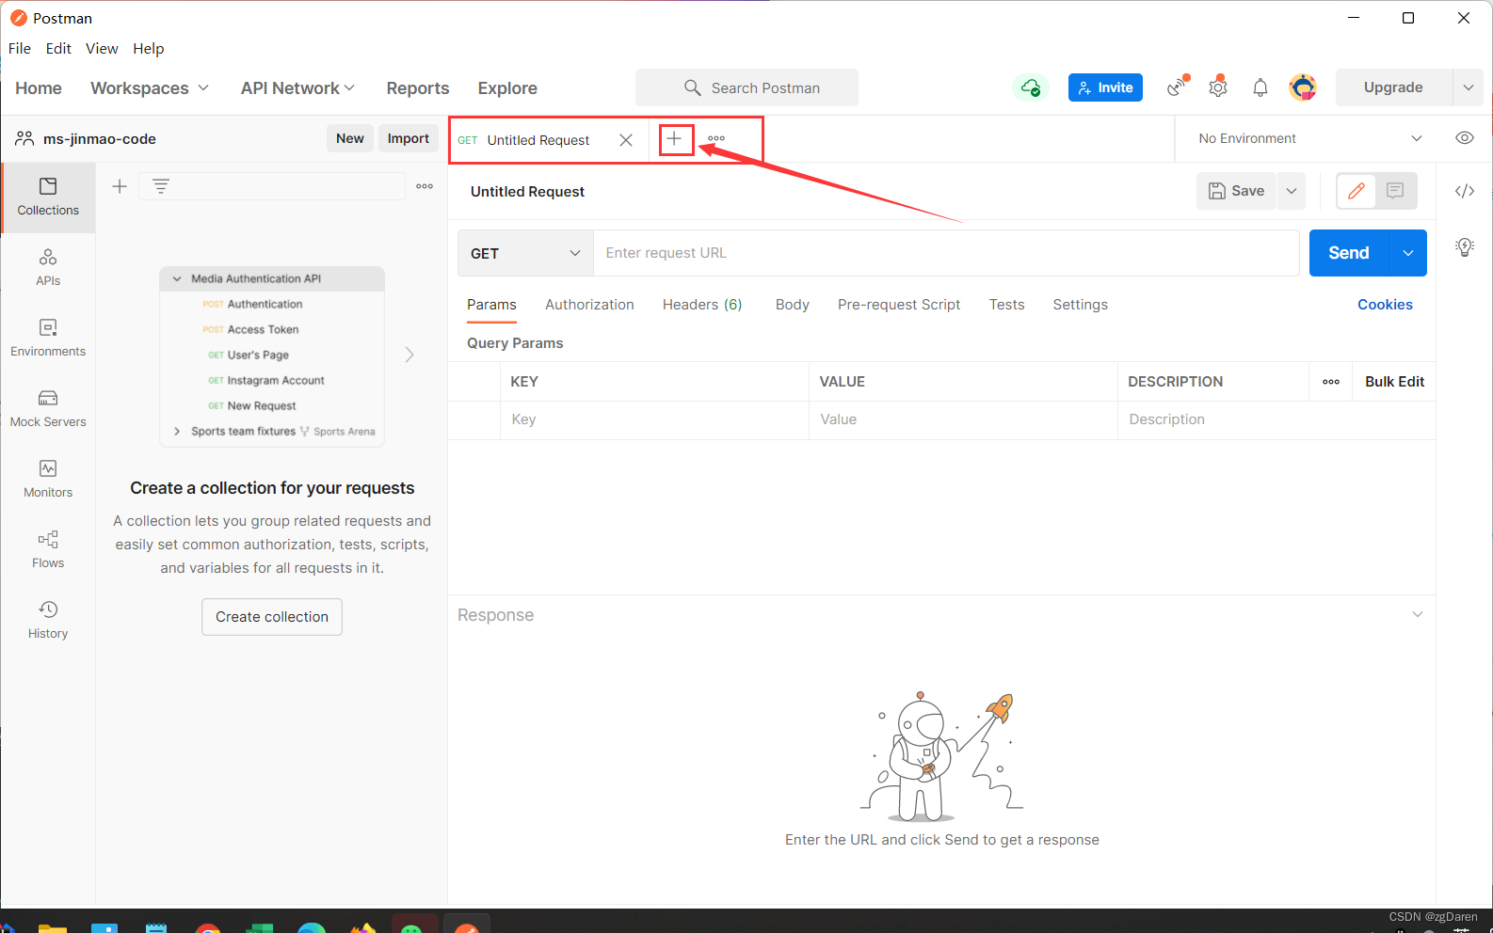Click the query param Key cell
The height and width of the screenshot is (933, 1493).
654,419
